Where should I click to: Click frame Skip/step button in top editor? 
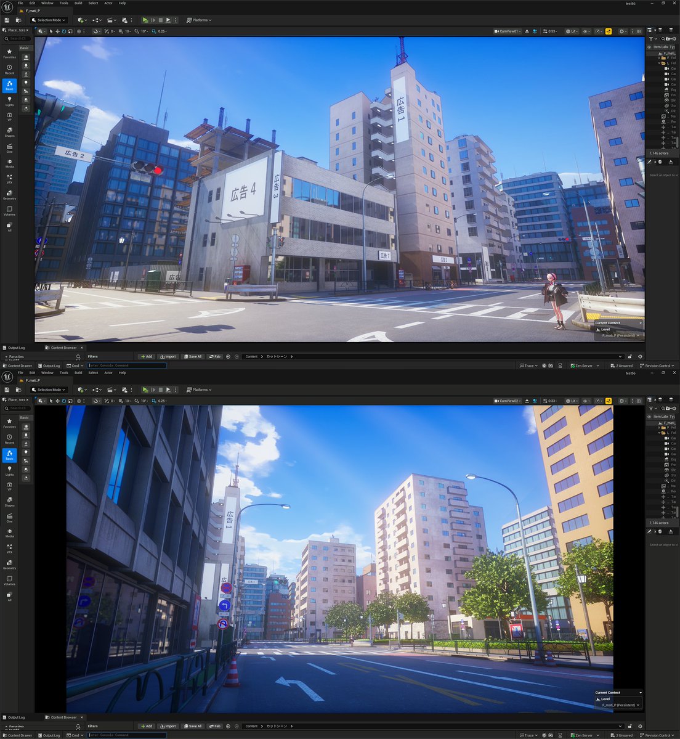(x=153, y=20)
